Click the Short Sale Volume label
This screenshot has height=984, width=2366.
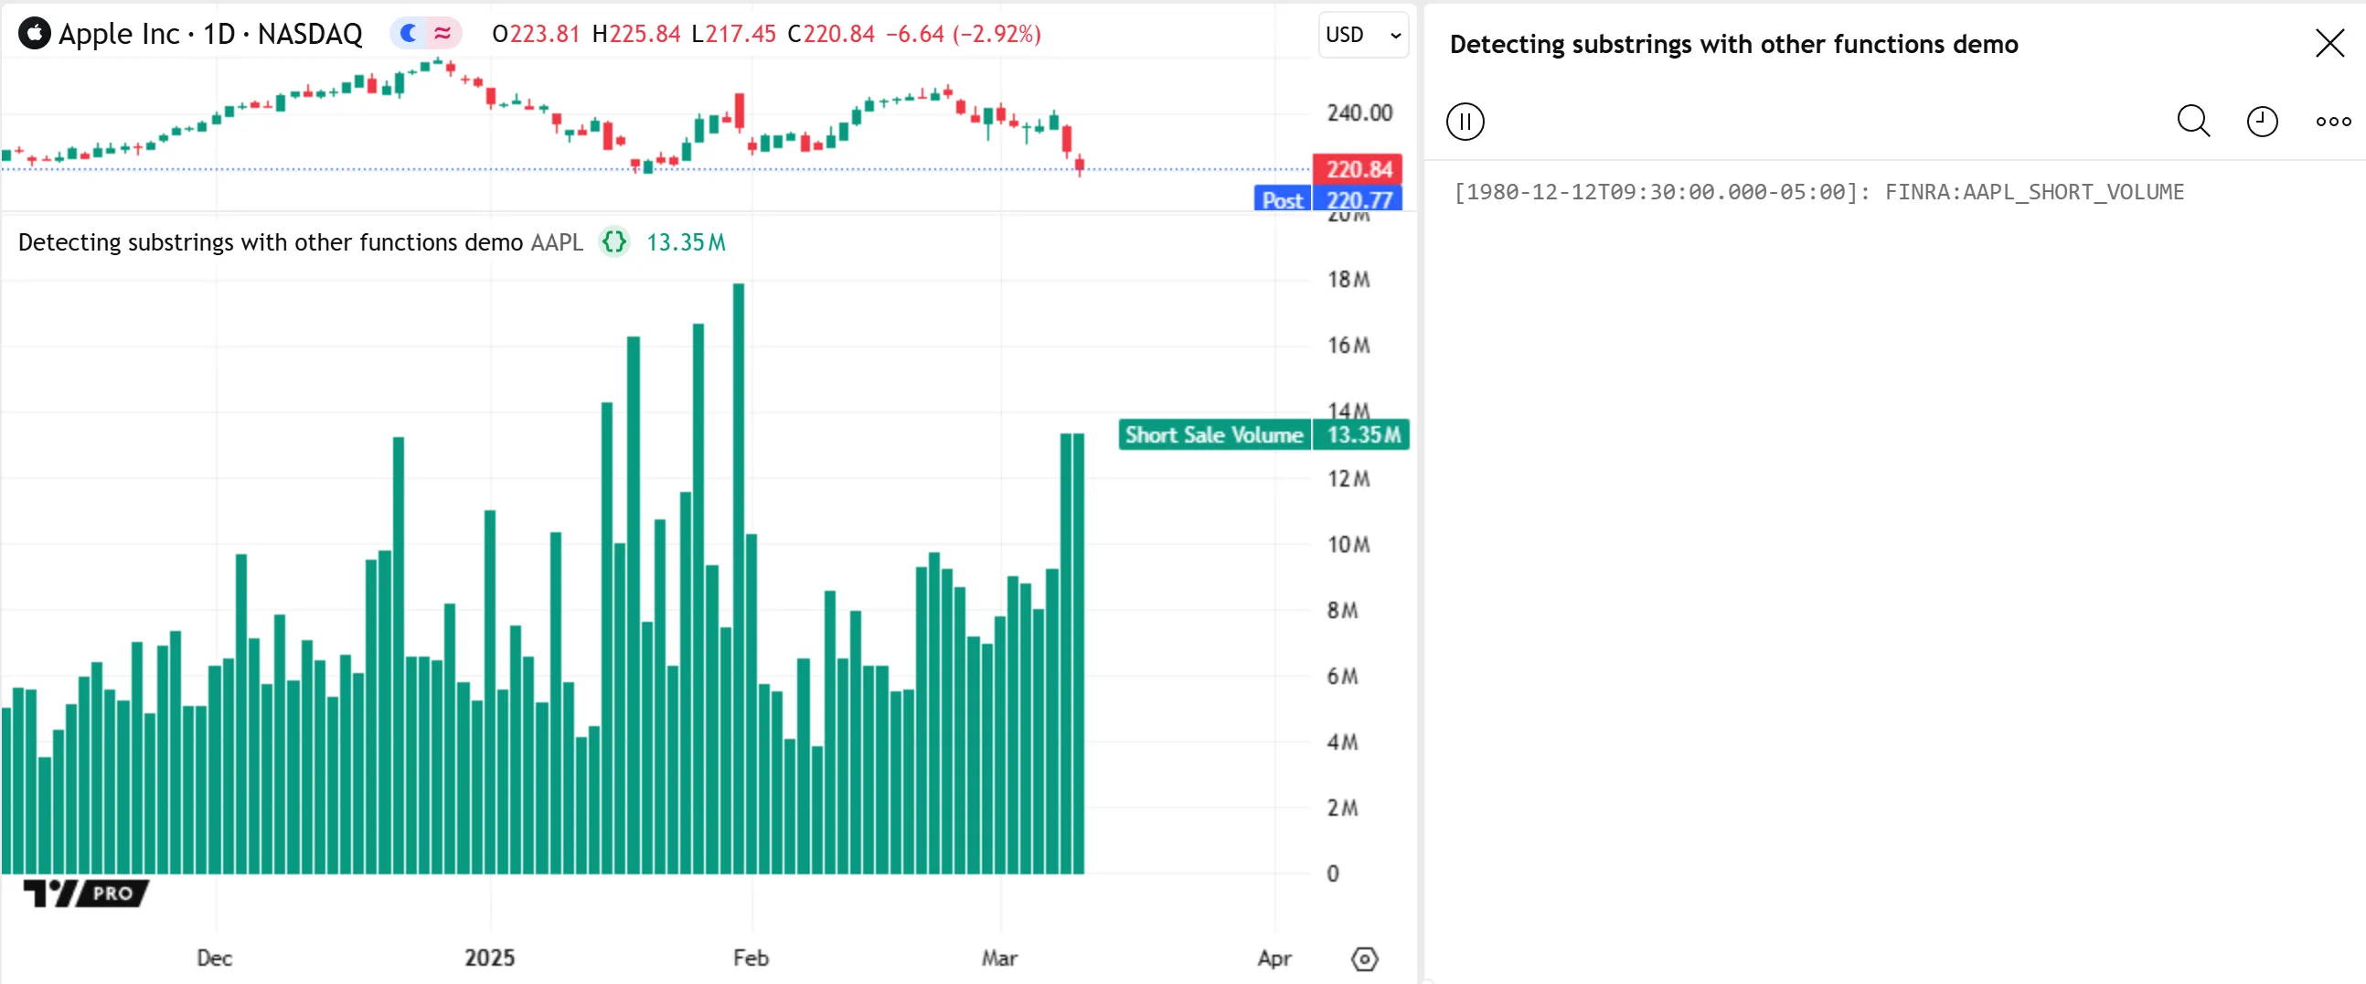coord(1213,434)
